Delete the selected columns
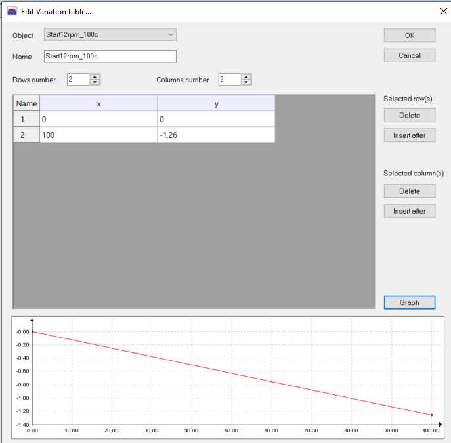451x443 pixels. [409, 191]
